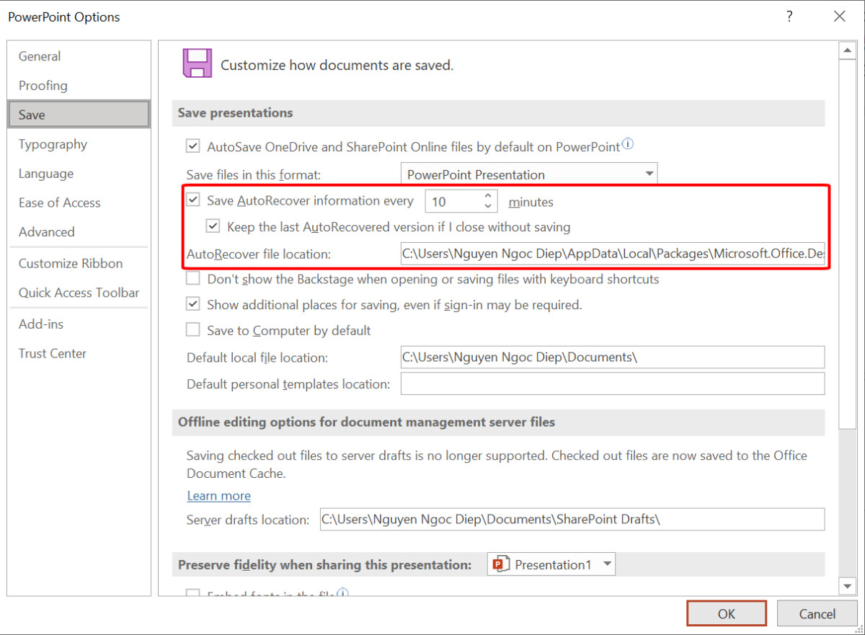The width and height of the screenshot is (865, 635).
Task: Open Customize Ribbon settings
Action: click(x=79, y=263)
